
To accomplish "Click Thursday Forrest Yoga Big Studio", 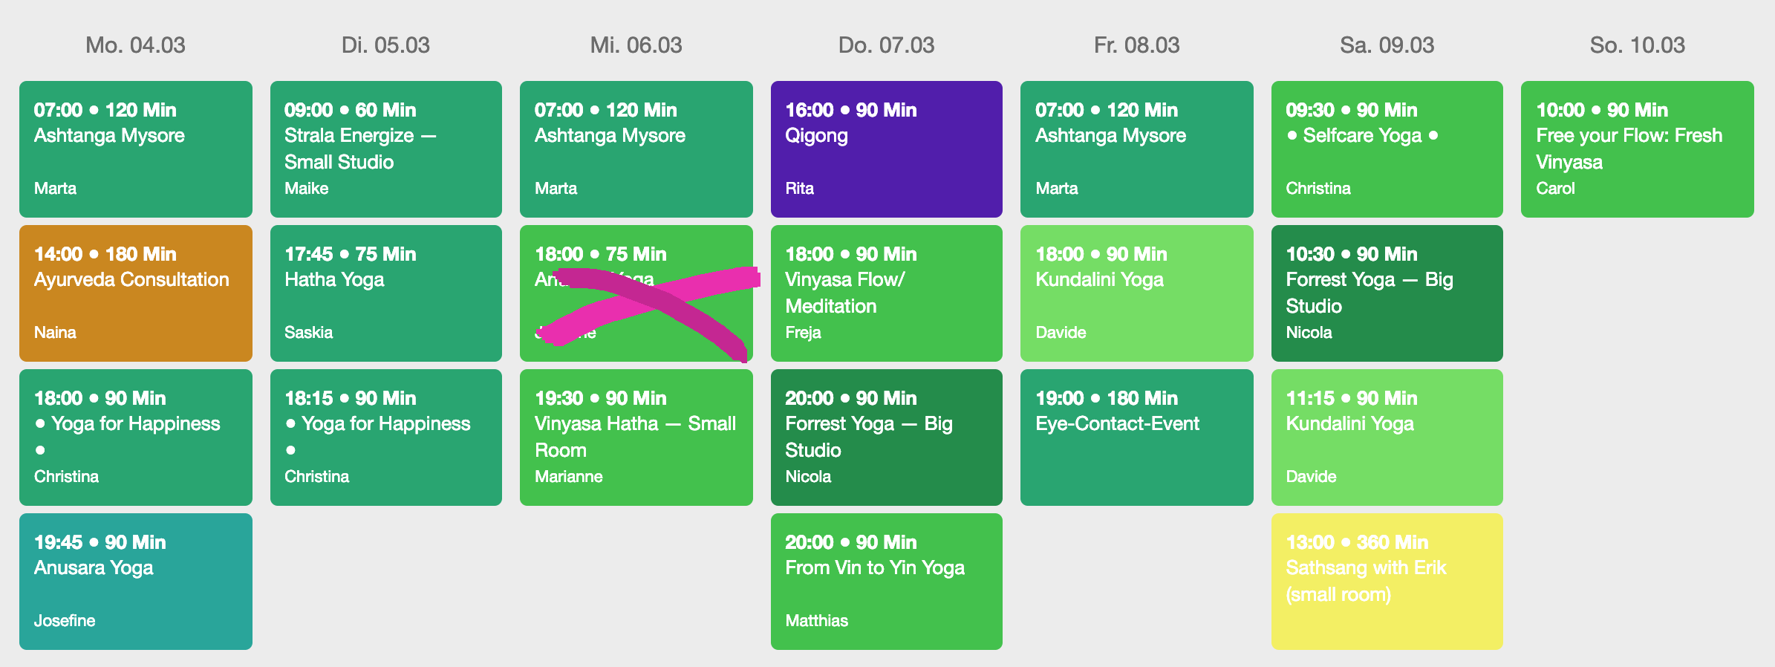I will 887,437.
